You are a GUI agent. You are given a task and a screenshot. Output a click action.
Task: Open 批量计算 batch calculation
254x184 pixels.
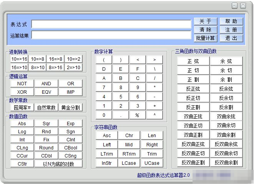point(206,38)
